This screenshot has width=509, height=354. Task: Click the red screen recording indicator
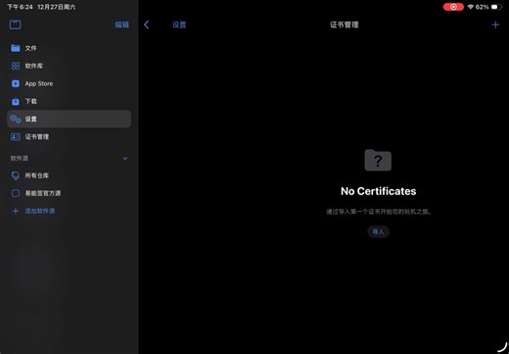pos(453,7)
